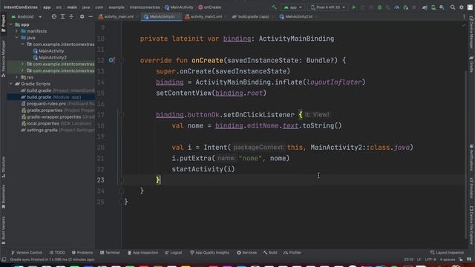
Task: Open the Android project view dropdown
Action: [x=27, y=16]
